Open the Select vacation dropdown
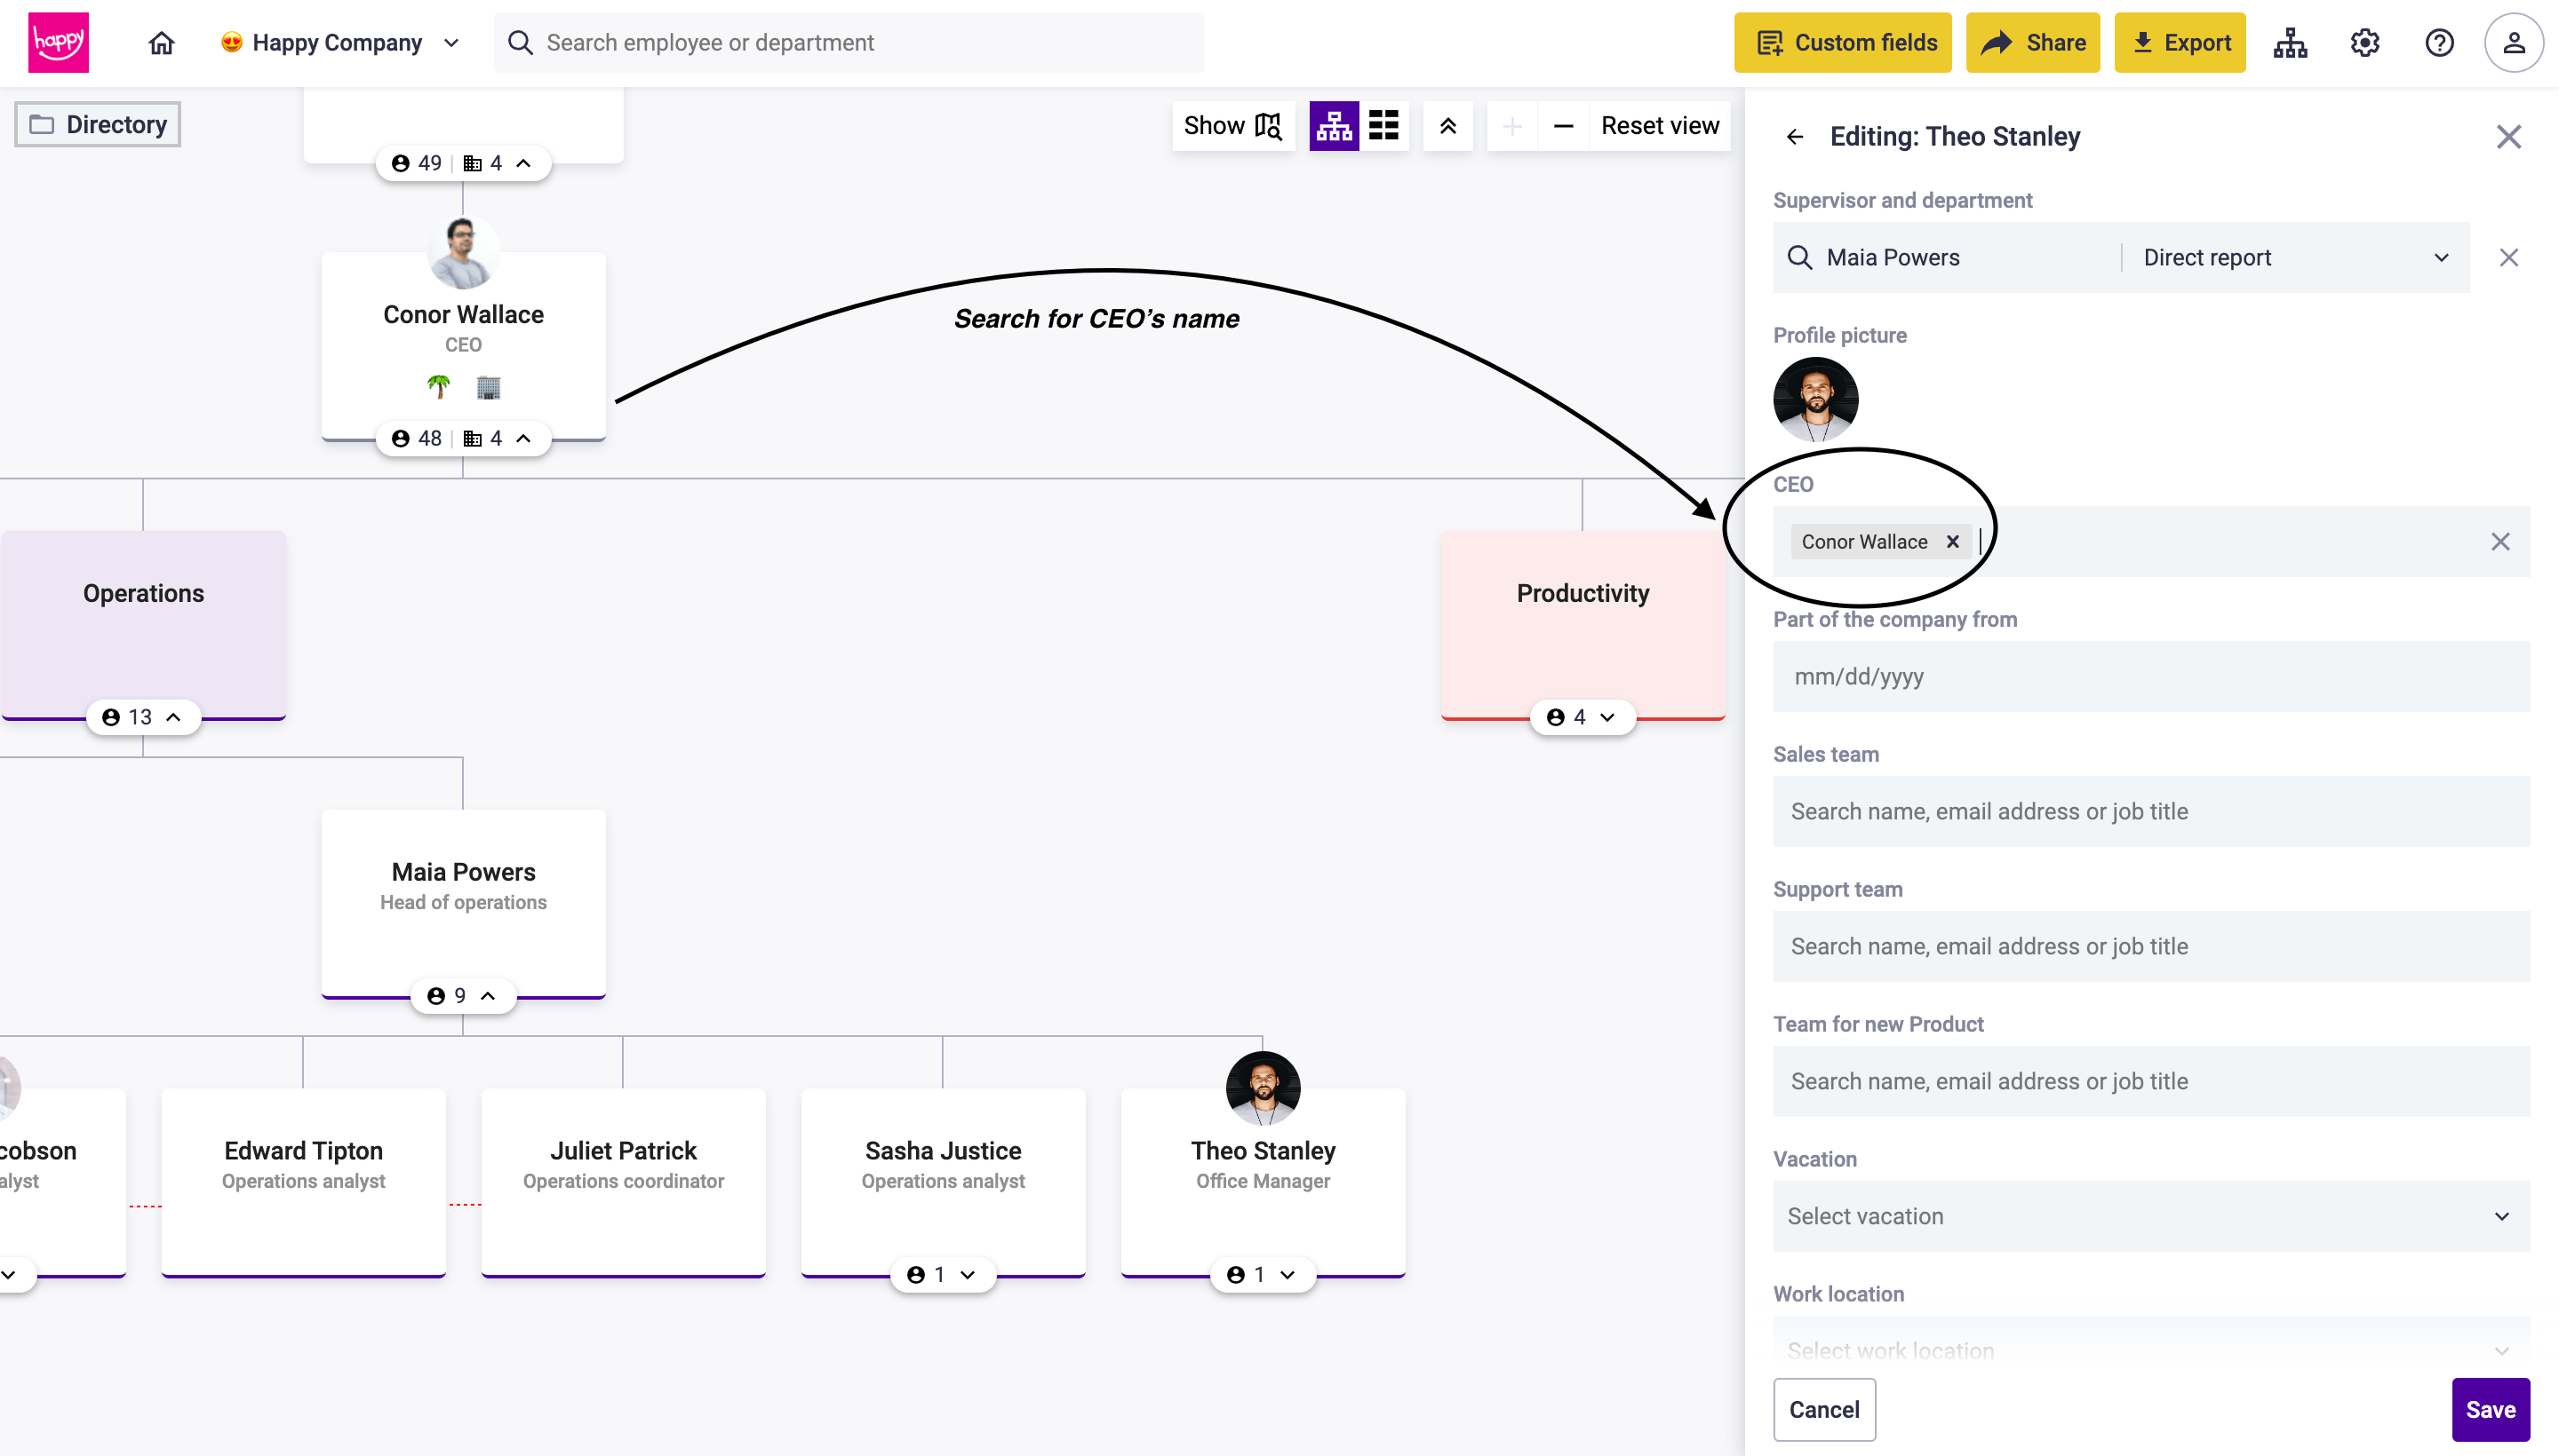 click(x=2150, y=1216)
